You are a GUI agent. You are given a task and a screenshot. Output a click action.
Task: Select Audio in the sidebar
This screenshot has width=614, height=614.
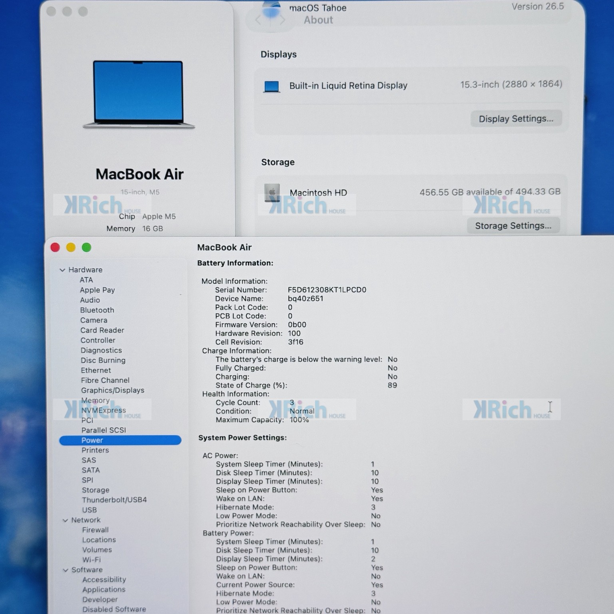(x=90, y=300)
